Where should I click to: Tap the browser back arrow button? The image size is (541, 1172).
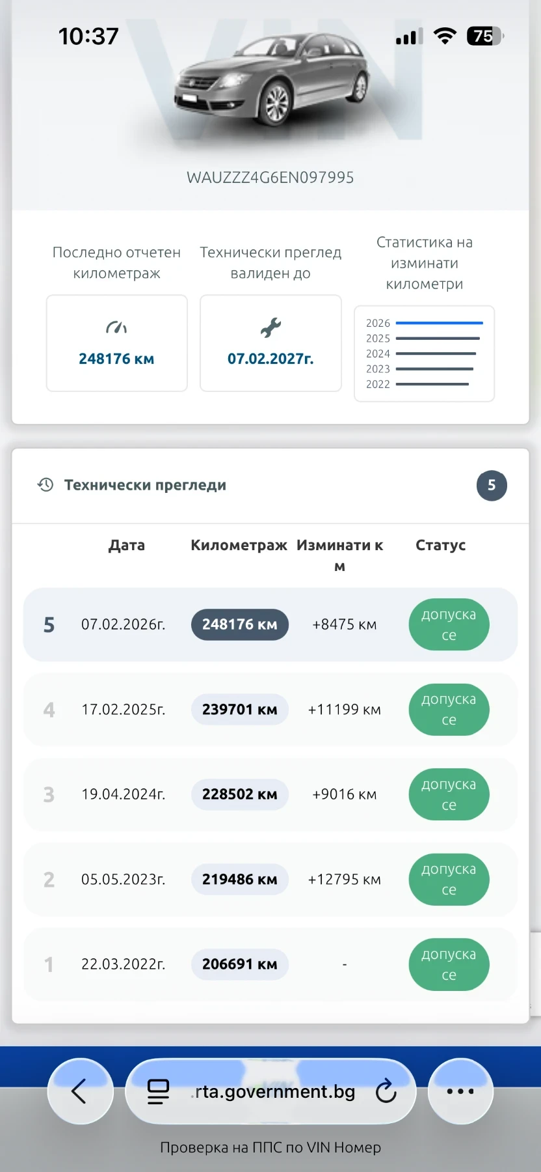pyautogui.click(x=80, y=1091)
